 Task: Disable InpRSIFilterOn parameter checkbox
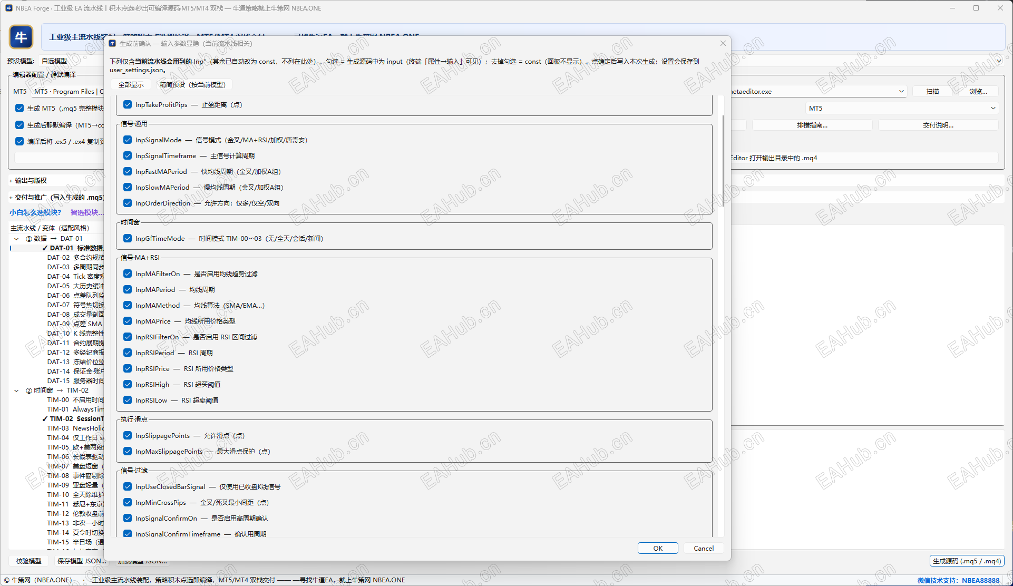click(128, 337)
